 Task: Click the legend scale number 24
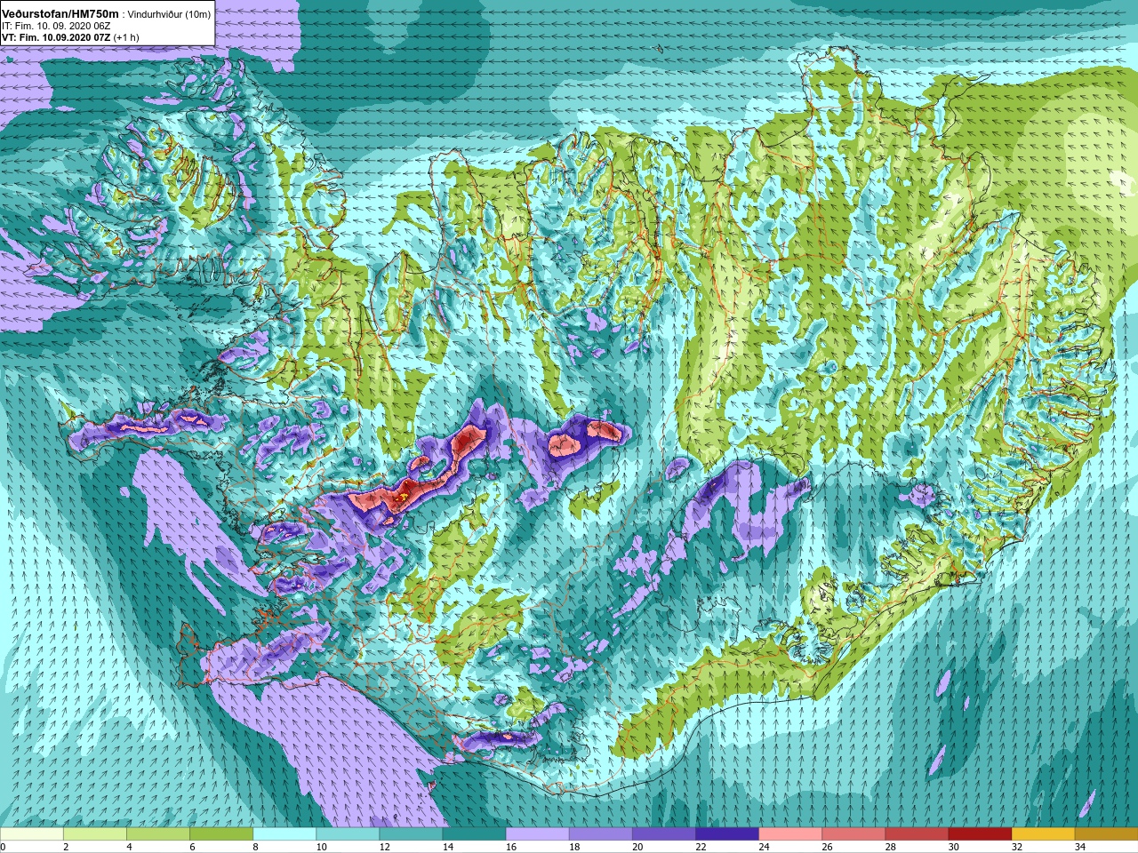764,847
